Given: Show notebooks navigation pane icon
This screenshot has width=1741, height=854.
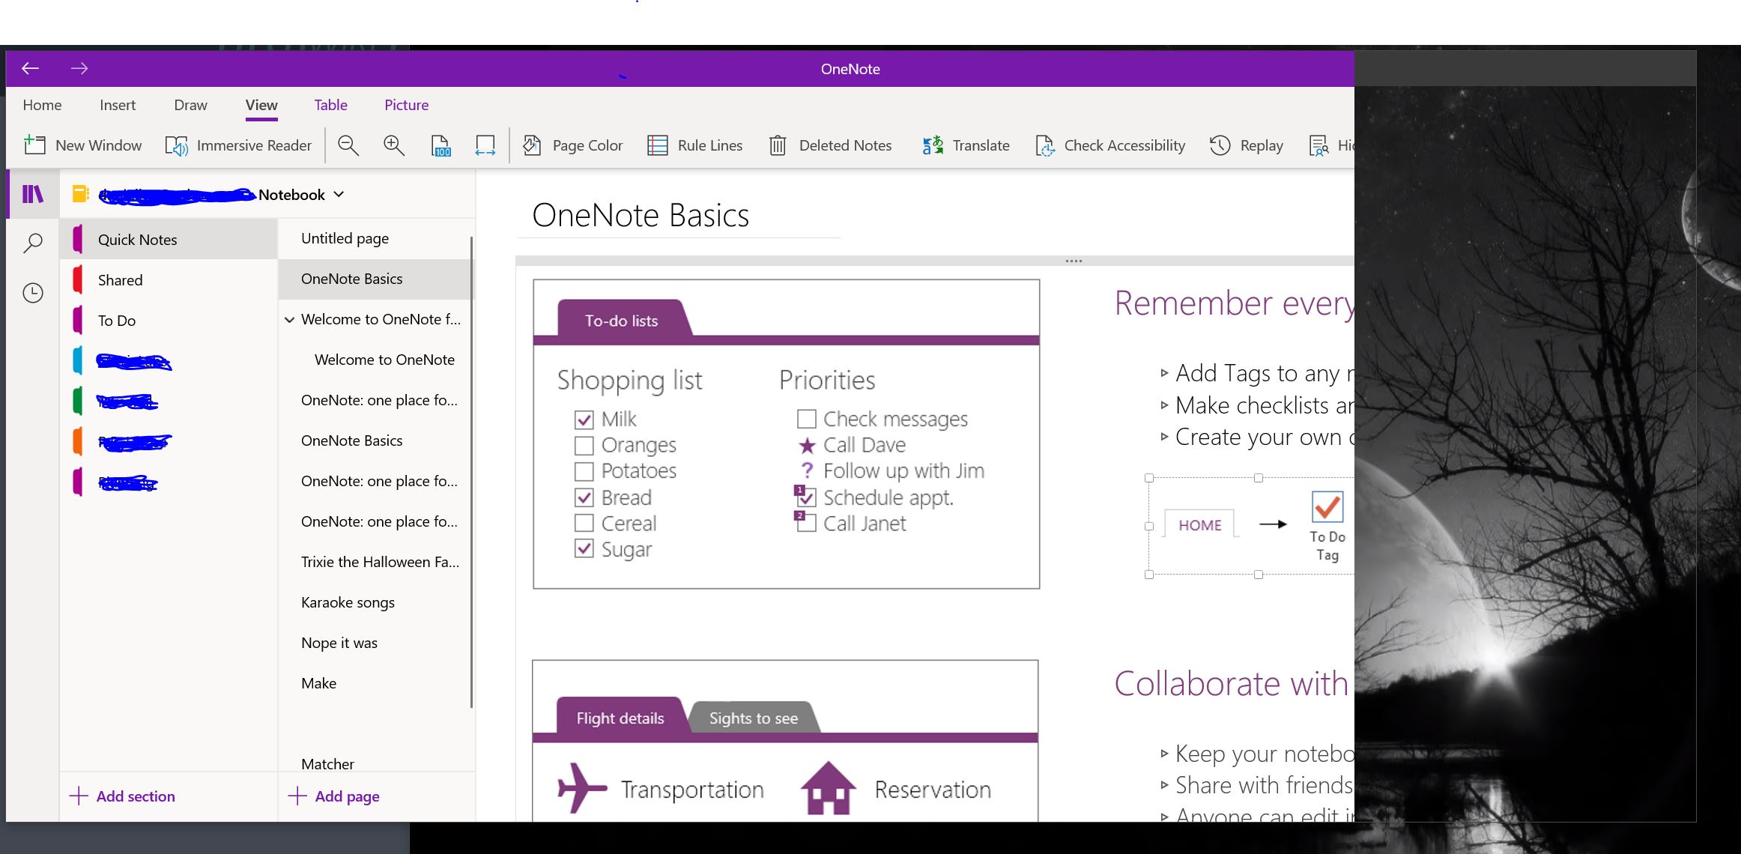Looking at the screenshot, I should click(33, 195).
